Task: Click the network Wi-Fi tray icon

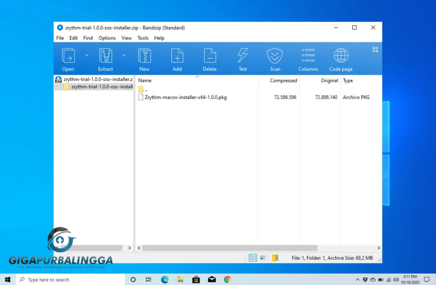Action: [x=388, y=280]
